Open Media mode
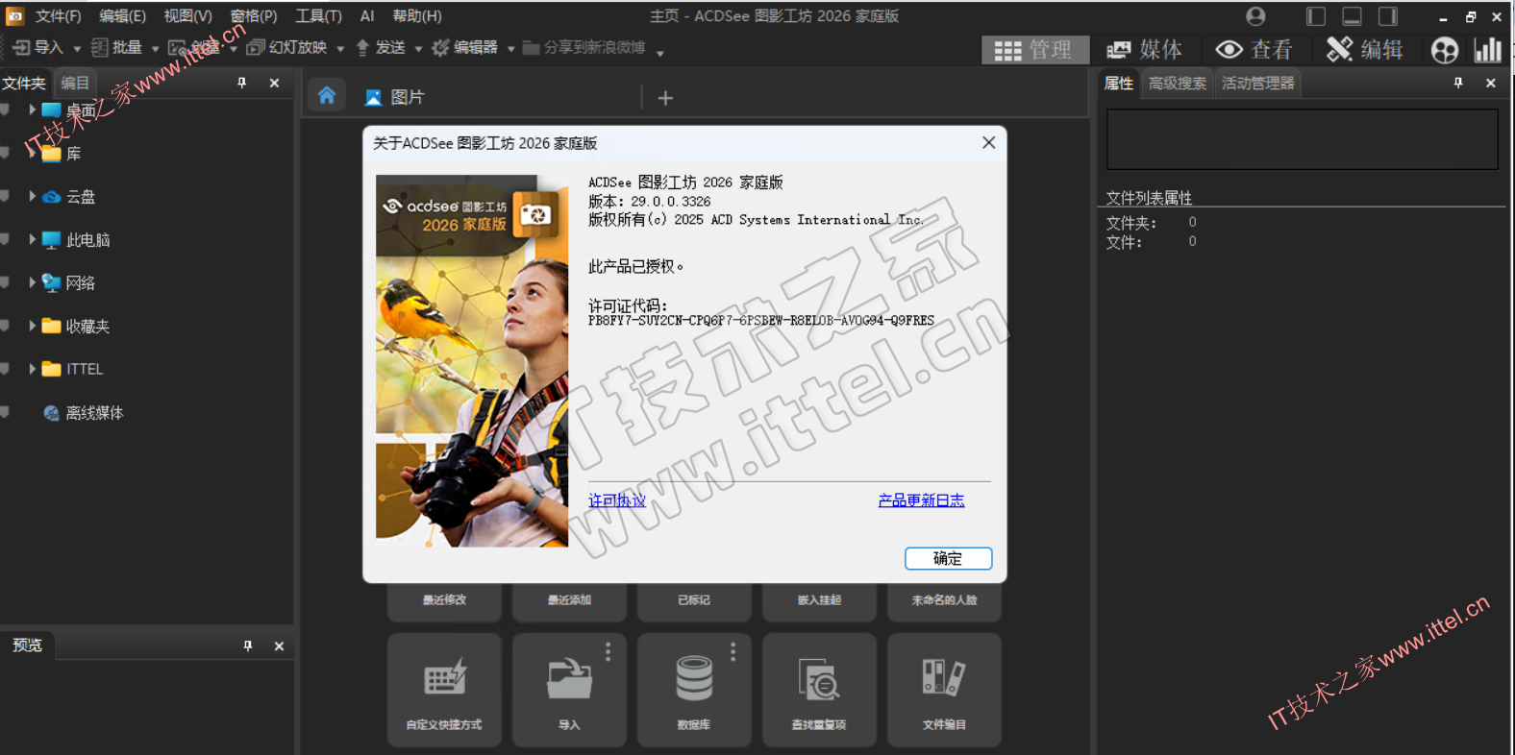Viewport: 1515px width, 755px height. (x=1144, y=50)
